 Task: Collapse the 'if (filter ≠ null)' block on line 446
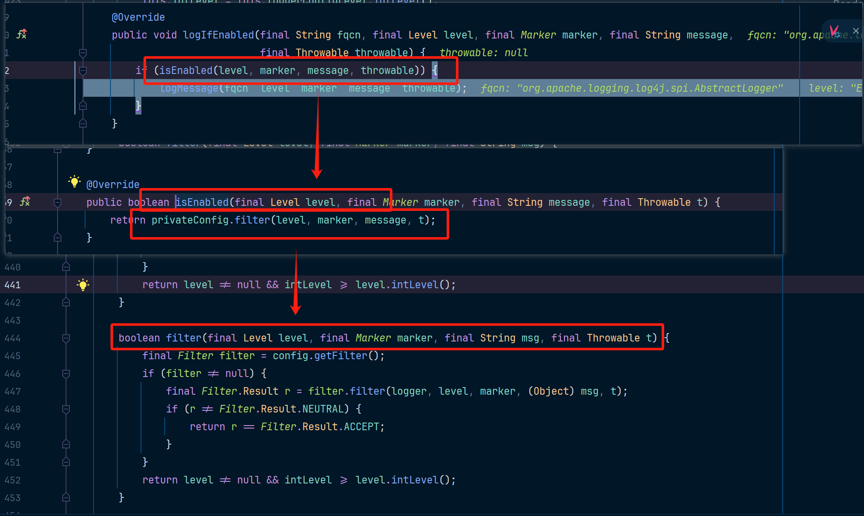pos(66,374)
